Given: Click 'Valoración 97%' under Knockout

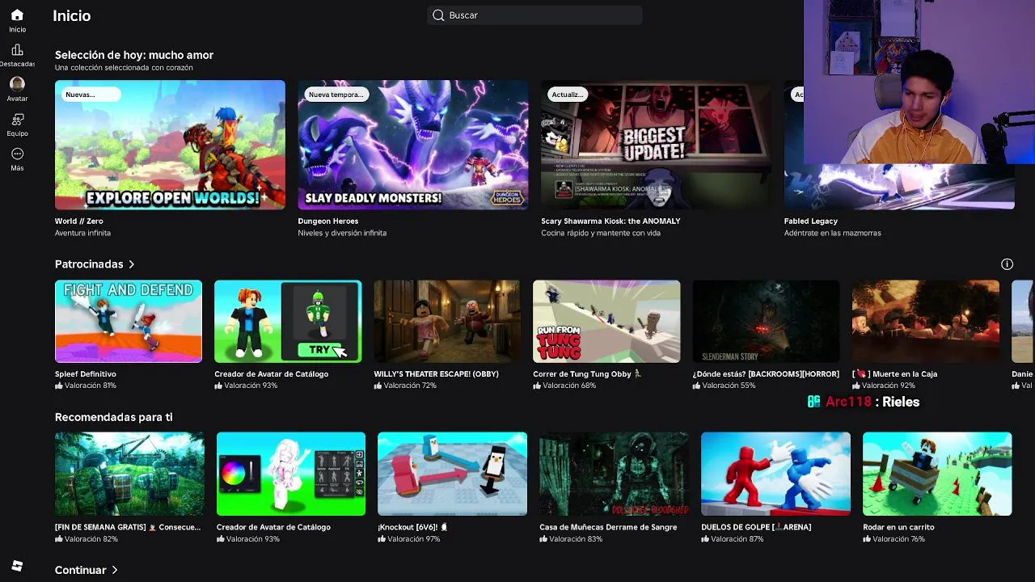Looking at the screenshot, I should (x=413, y=539).
